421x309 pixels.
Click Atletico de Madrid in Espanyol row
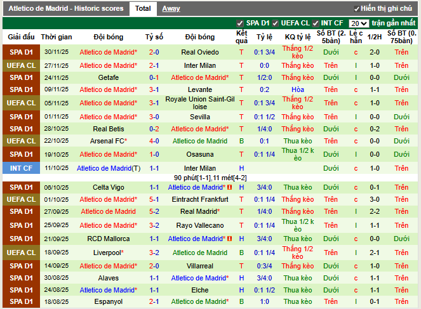pyautogui.click(x=200, y=301)
